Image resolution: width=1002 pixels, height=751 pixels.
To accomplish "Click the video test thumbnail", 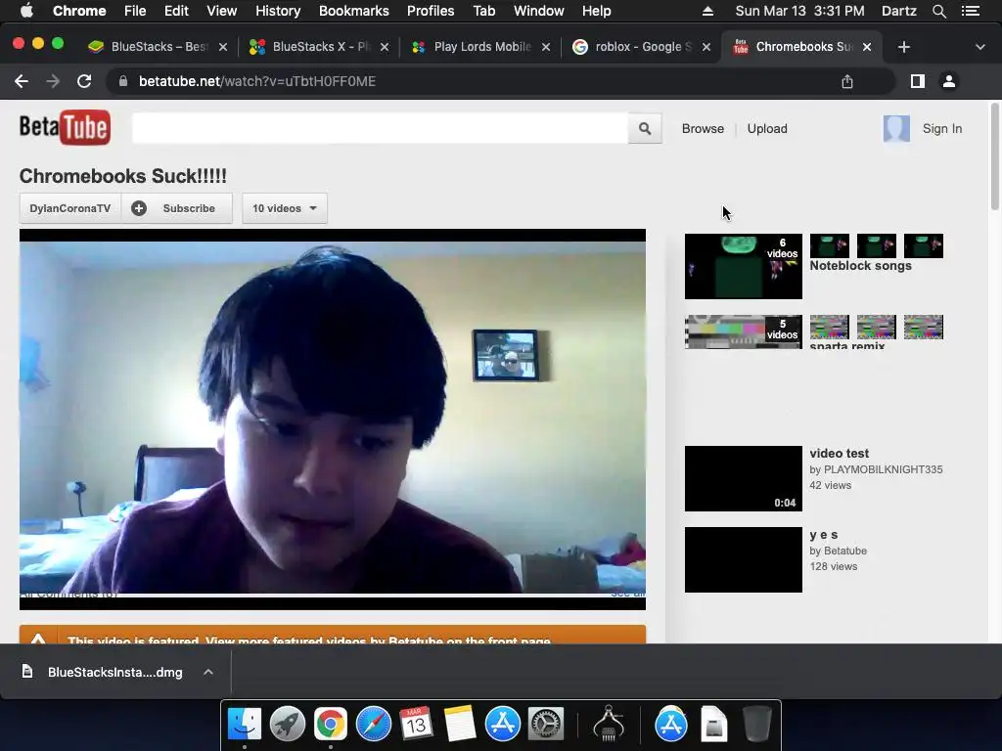I will pos(744,478).
